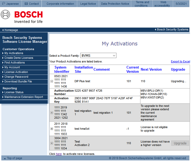Expand the Test Activation 2 row
Screen dimensions: 191x162
(52, 143)
